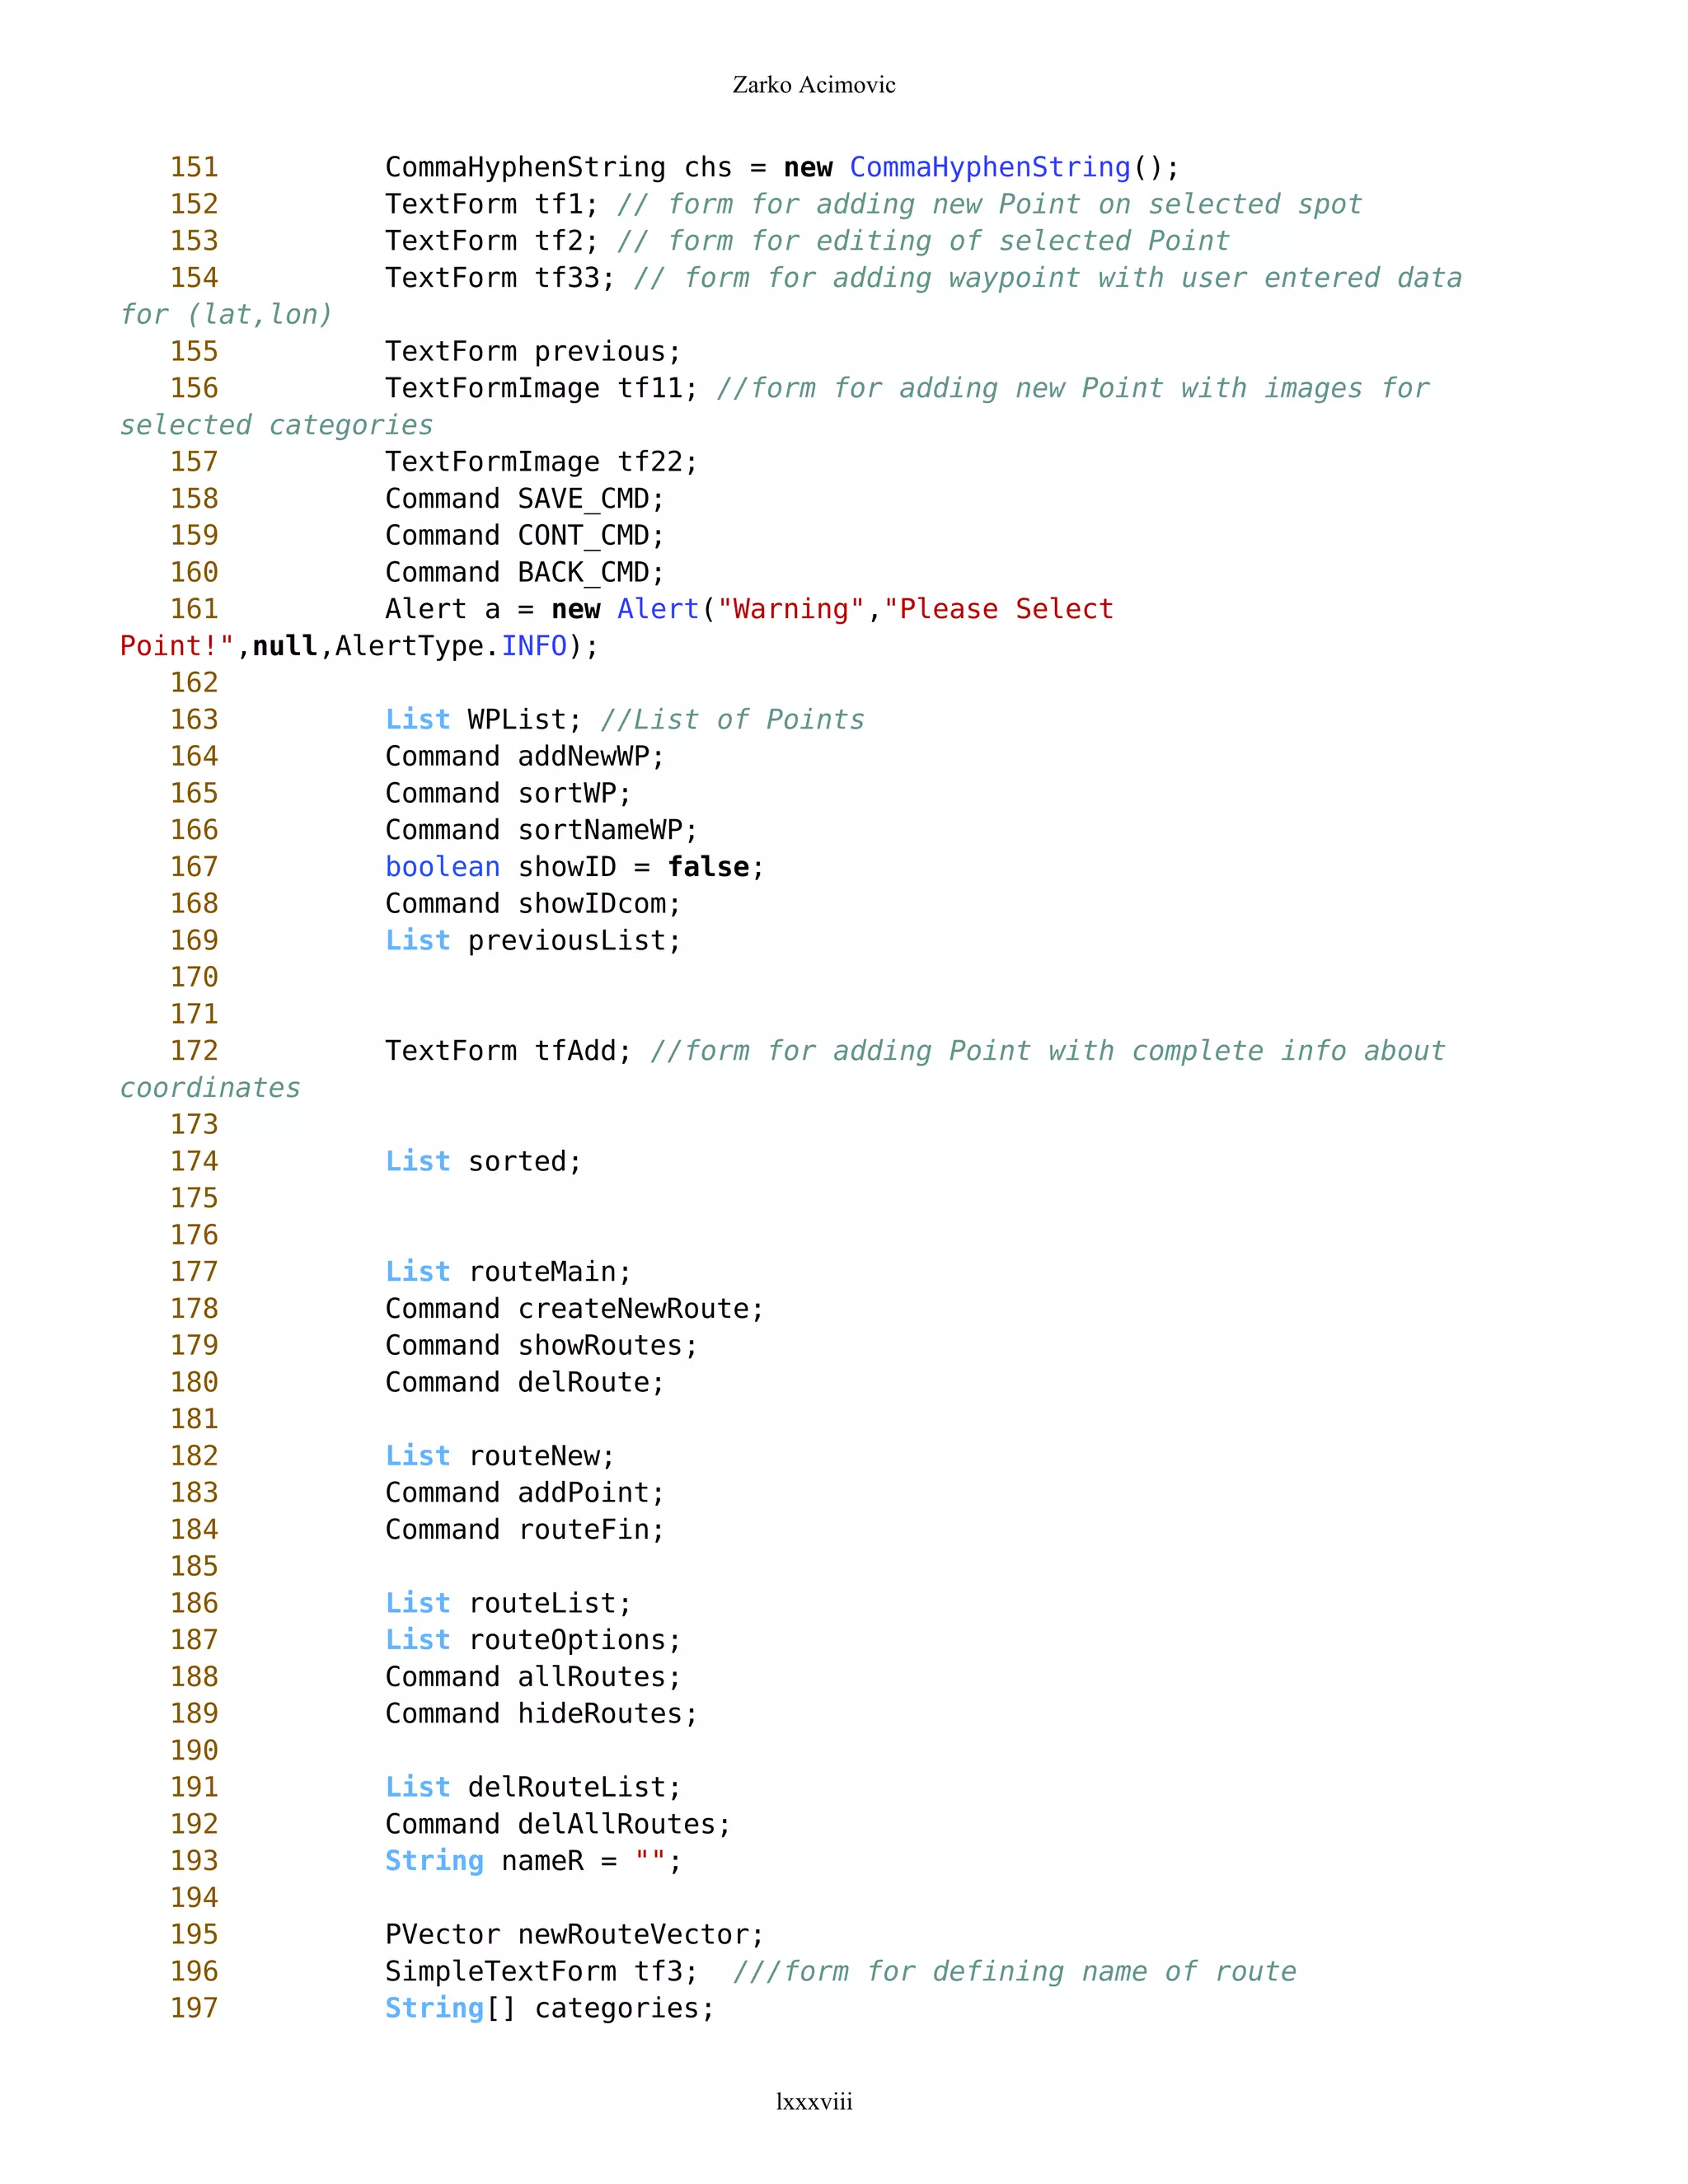Click the List keyword before WPList
The image size is (1688, 2184).
[417, 720]
